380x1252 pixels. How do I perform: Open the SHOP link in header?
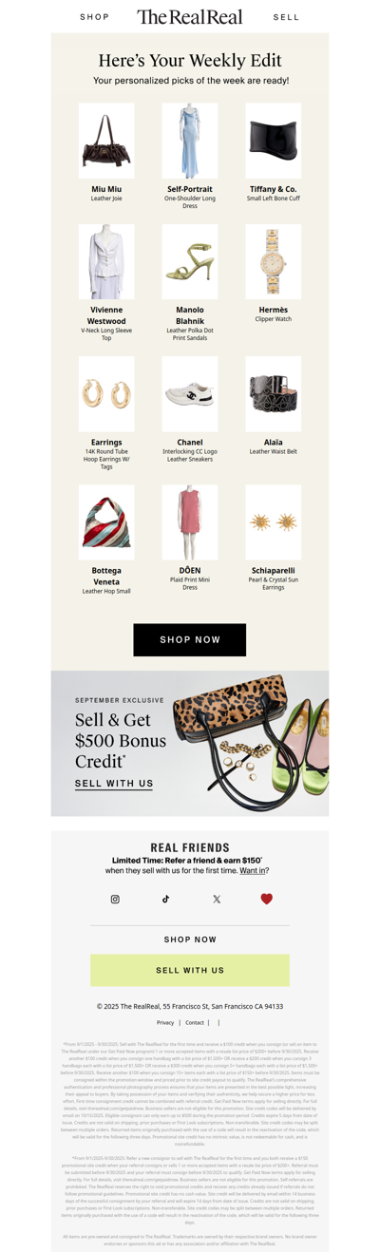[95, 17]
